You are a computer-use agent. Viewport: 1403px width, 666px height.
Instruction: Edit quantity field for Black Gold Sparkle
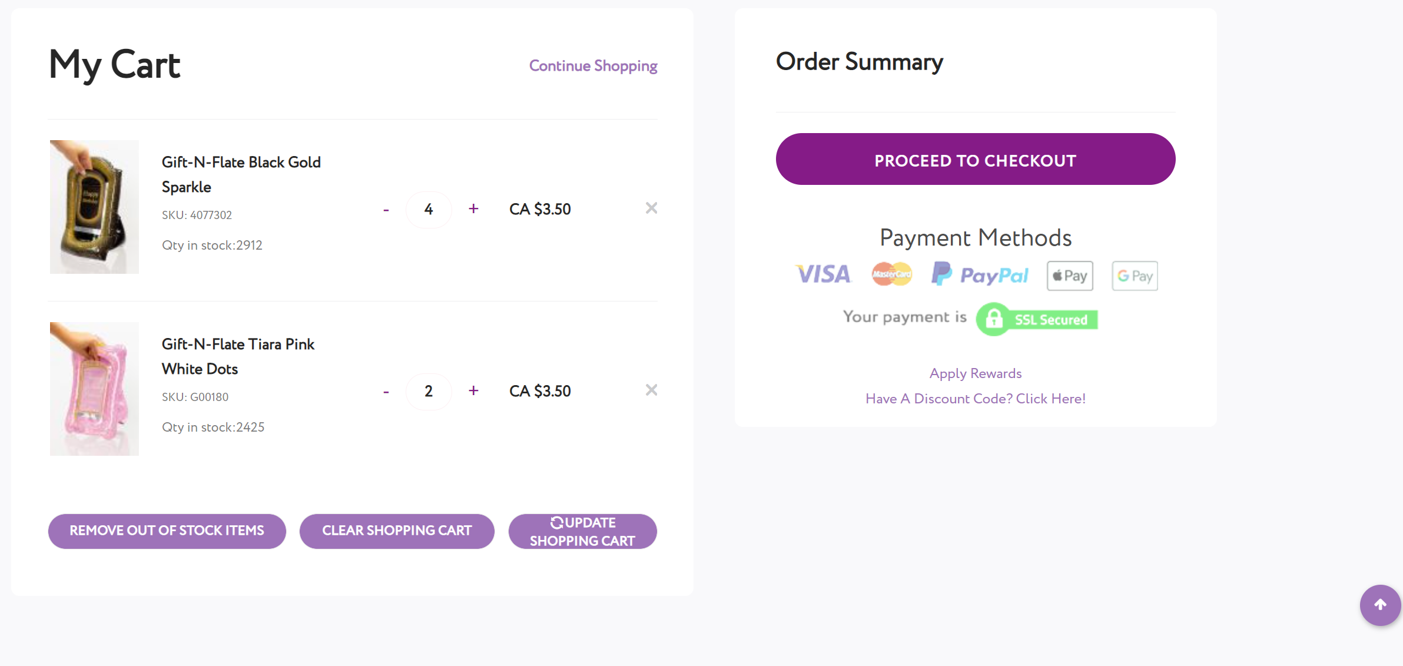coord(429,209)
